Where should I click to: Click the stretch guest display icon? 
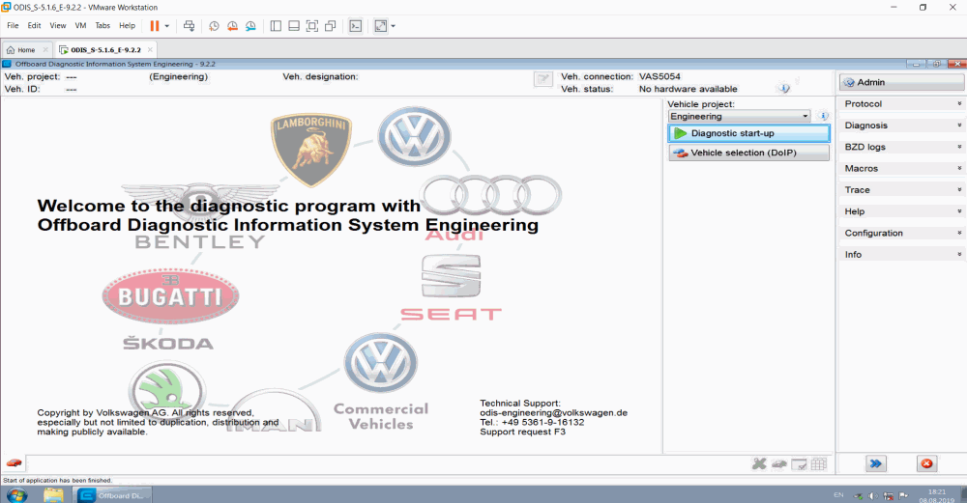click(381, 26)
